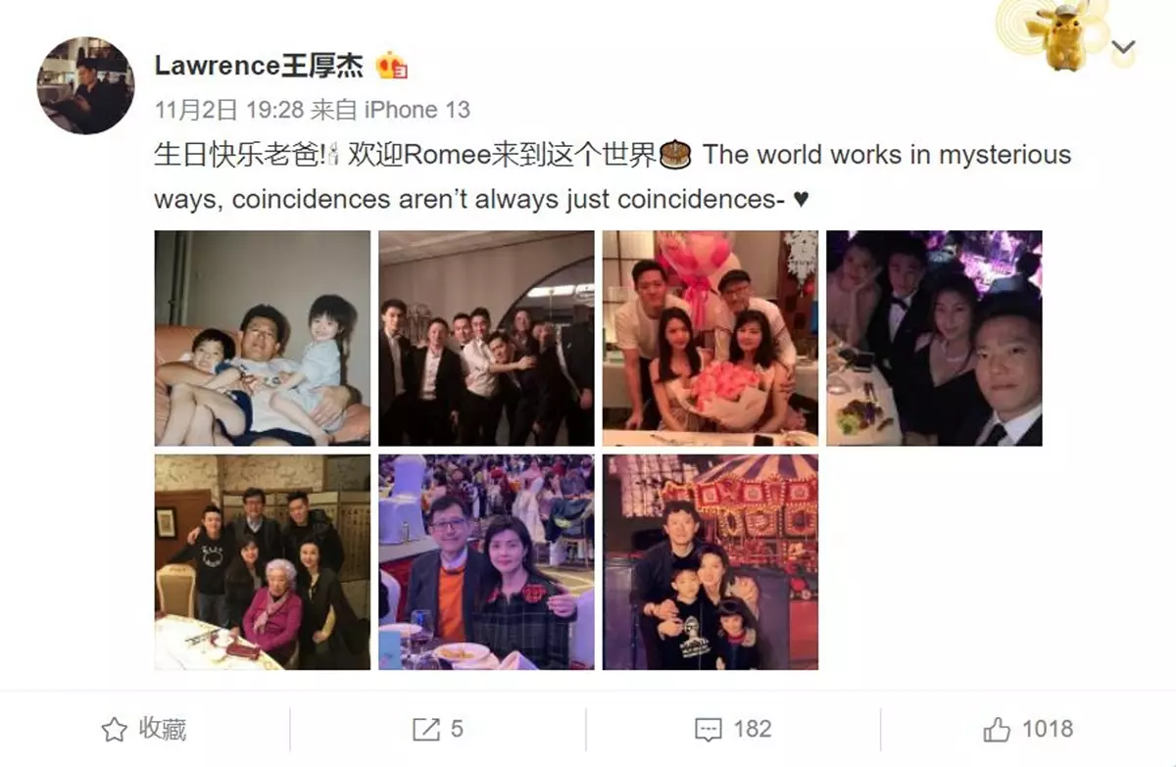Click the 11月2日 19:28 timestamp link
This screenshot has width=1176, height=767.
pyautogui.click(x=228, y=110)
